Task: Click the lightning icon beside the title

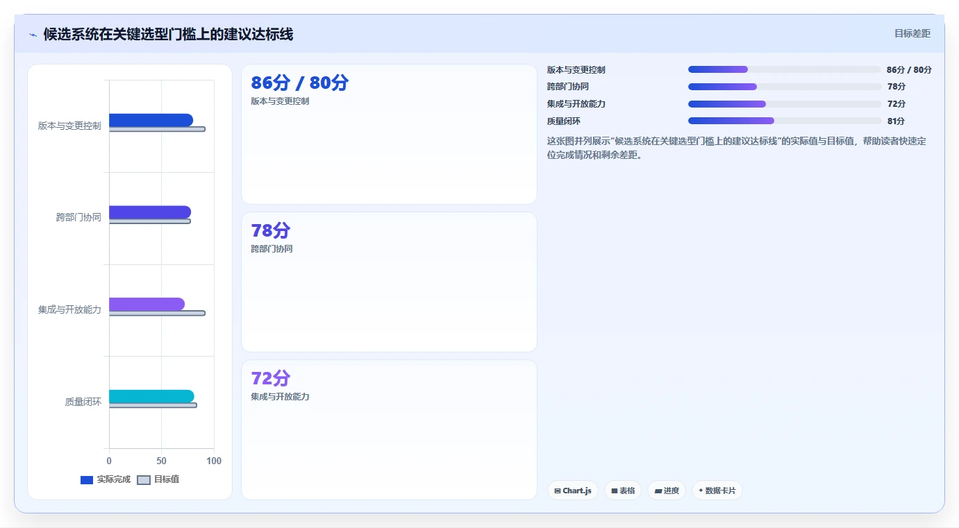Action: click(33, 35)
